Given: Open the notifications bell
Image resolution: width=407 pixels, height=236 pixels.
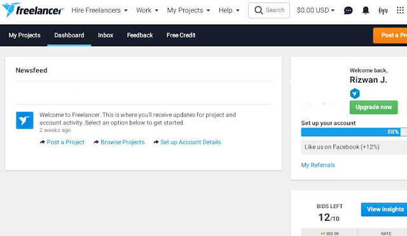Looking at the screenshot, I should coord(366,10).
